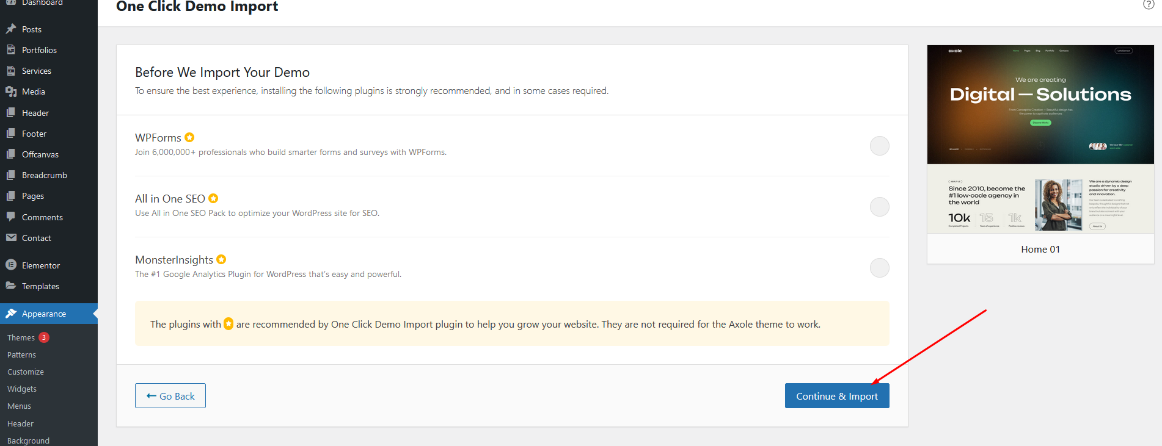Click the Templates folder icon

pyautogui.click(x=11, y=286)
